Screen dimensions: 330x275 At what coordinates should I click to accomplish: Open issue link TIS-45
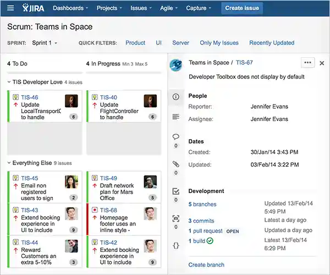pyautogui.click(x=30, y=178)
